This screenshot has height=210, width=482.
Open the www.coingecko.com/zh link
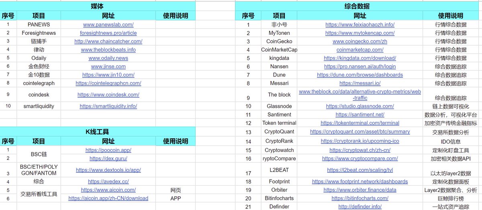point(360,41)
